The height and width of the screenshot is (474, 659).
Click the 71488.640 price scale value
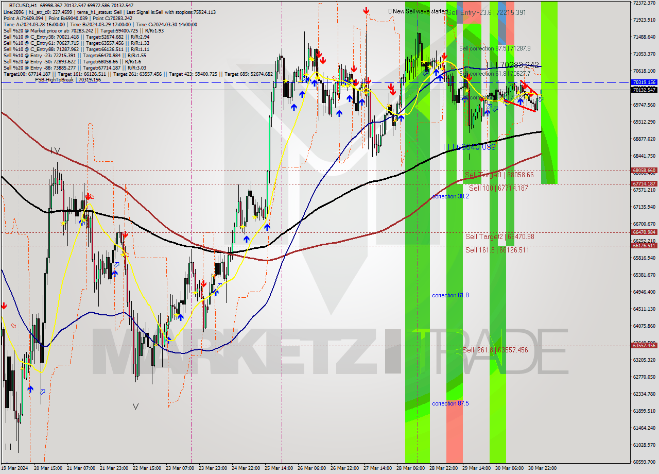[x=644, y=37]
